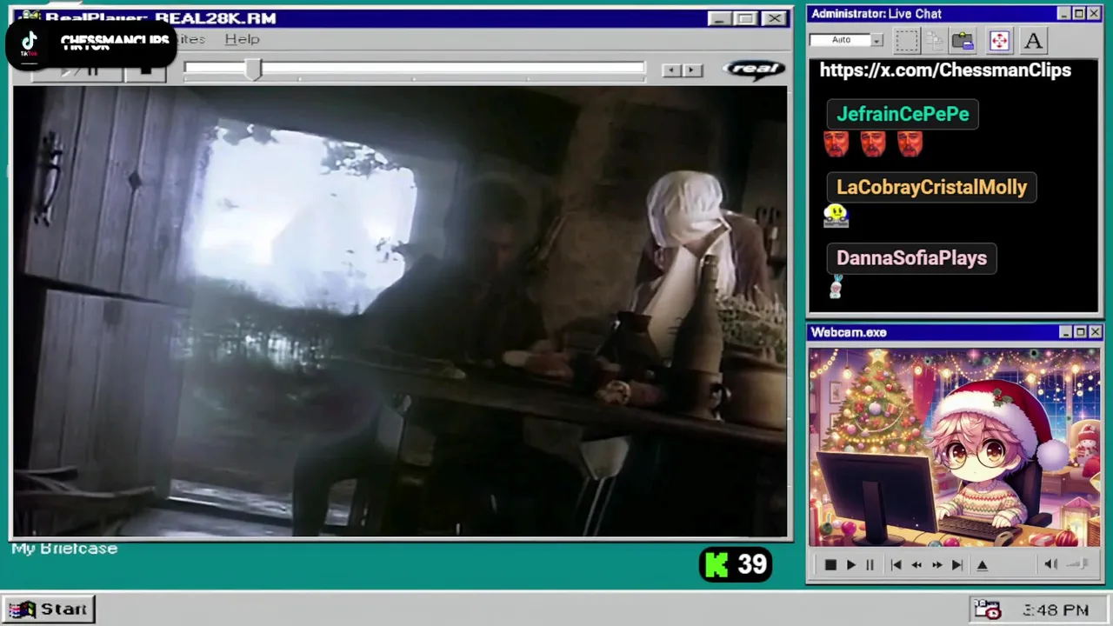Click the RealPlayer video area
The height and width of the screenshot is (626, 1113).
[400, 311]
